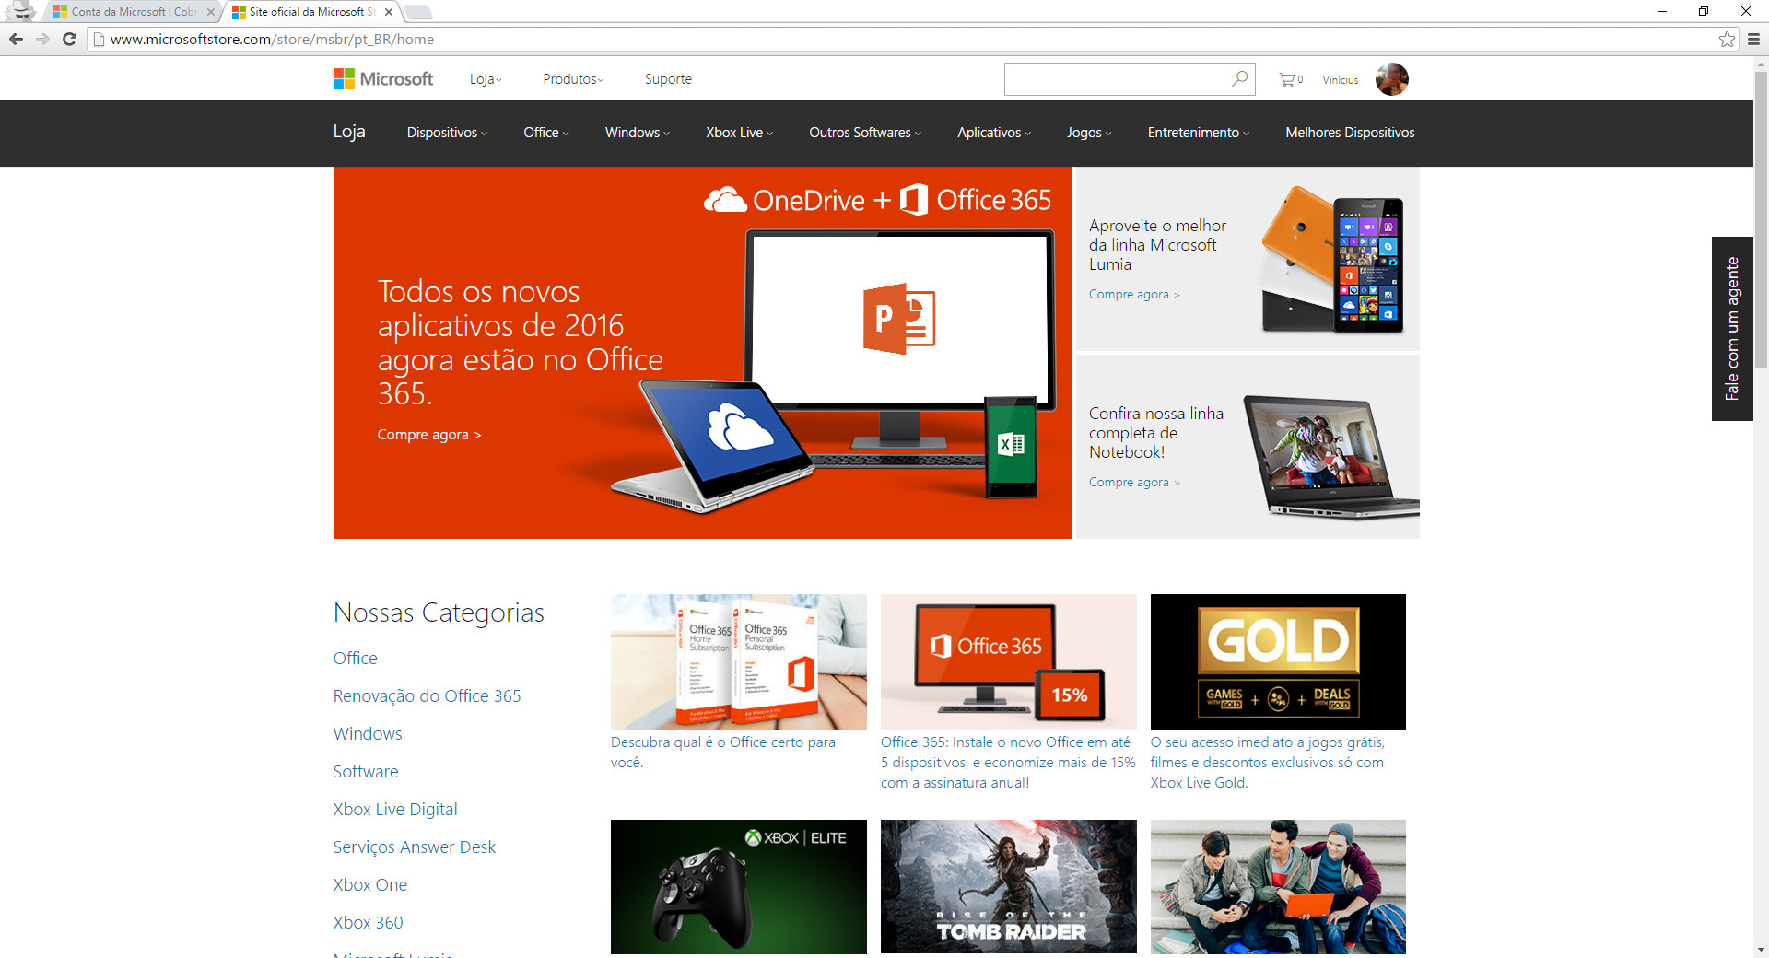Screen dimensions: 1769x958
Task: Click 'O seu acesso imediato a jogos' link
Action: pyautogui.click(x=1268, y=763)
